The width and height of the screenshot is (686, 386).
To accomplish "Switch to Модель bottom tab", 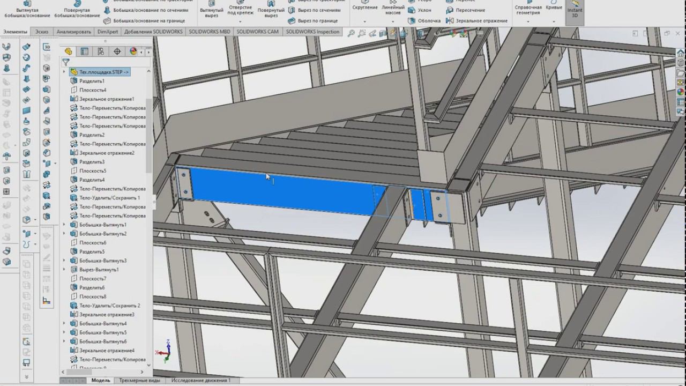I will [101, 380].
